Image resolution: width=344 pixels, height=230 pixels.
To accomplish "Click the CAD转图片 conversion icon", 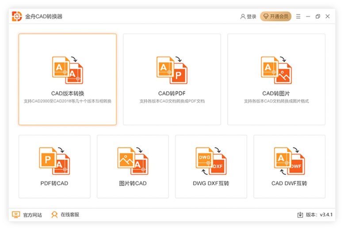I will click(x=276, y=70).
